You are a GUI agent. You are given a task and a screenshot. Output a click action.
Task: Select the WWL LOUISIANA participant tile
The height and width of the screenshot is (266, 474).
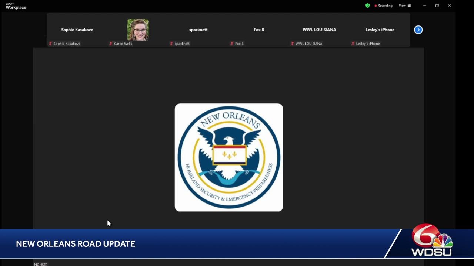(319, 30)
